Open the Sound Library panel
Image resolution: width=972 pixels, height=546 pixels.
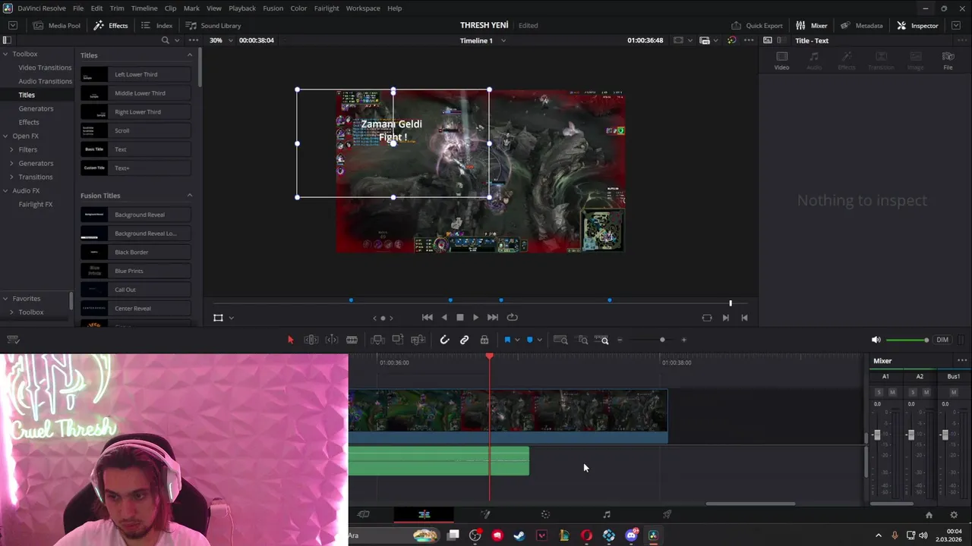(213, 25)
